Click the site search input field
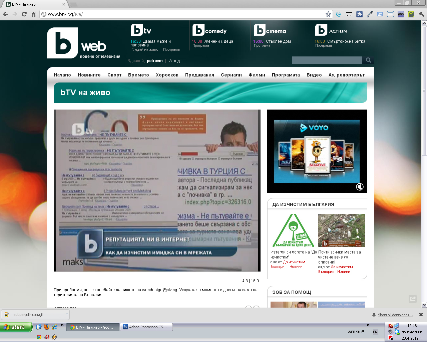 point(327,60)
